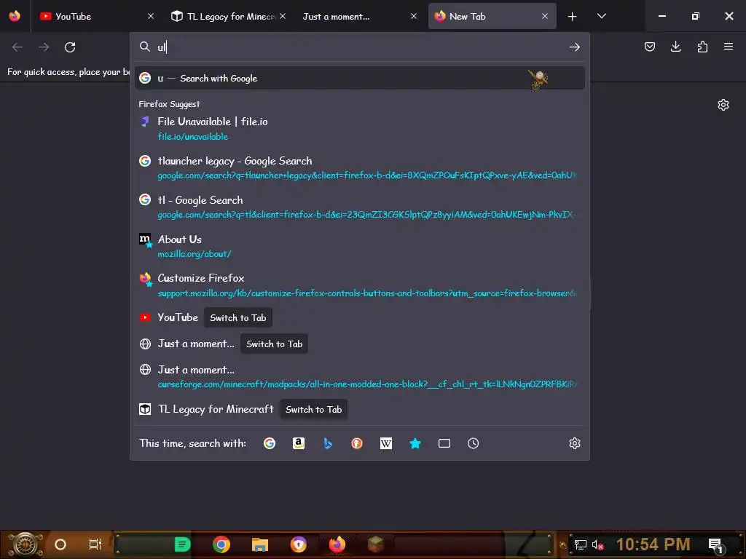
Task: Search this time with Bing icon
Action: (328, 443)
